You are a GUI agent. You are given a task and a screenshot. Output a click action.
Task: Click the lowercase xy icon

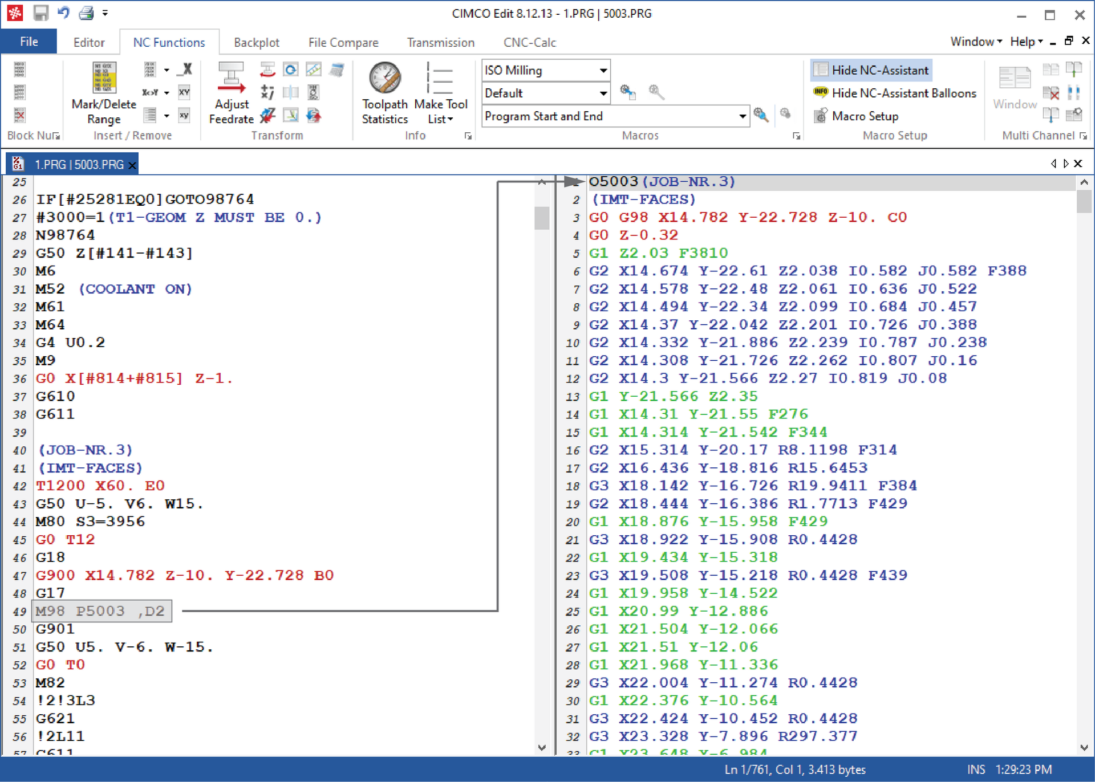pyautogui.click(x=184, y=115)
